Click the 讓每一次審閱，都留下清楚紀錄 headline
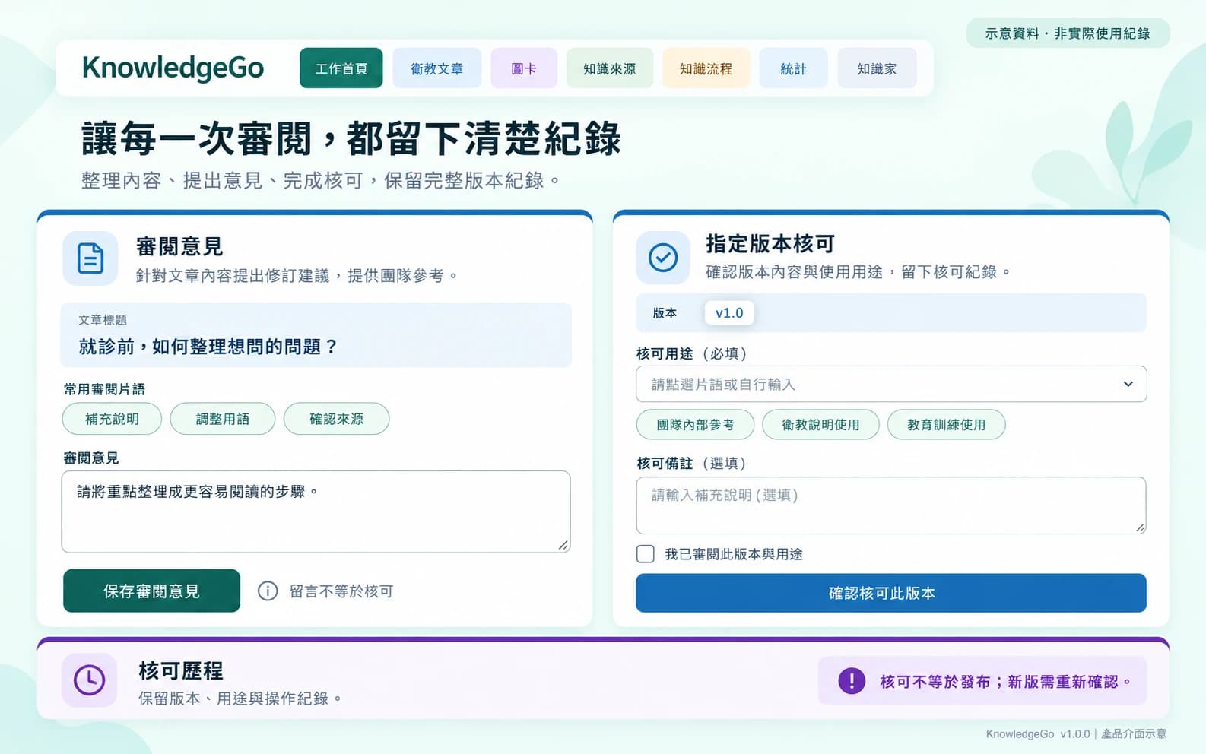1206x754 pixels. 351,139
